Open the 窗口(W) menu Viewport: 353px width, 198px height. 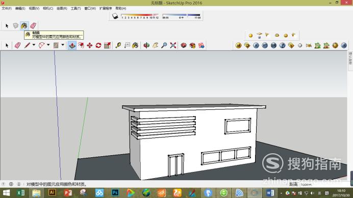[90, 8]
